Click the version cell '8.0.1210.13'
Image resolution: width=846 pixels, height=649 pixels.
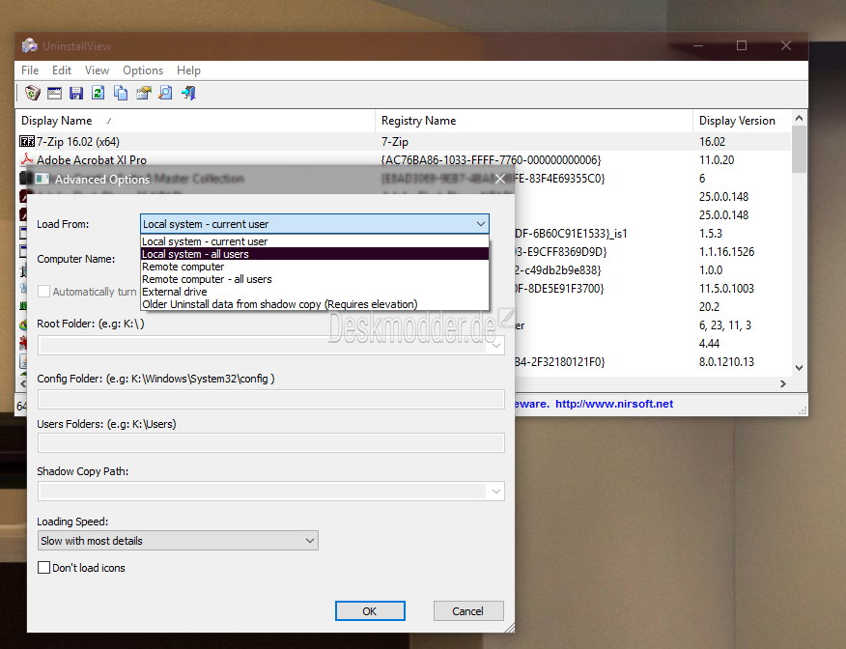pos(726,361)
